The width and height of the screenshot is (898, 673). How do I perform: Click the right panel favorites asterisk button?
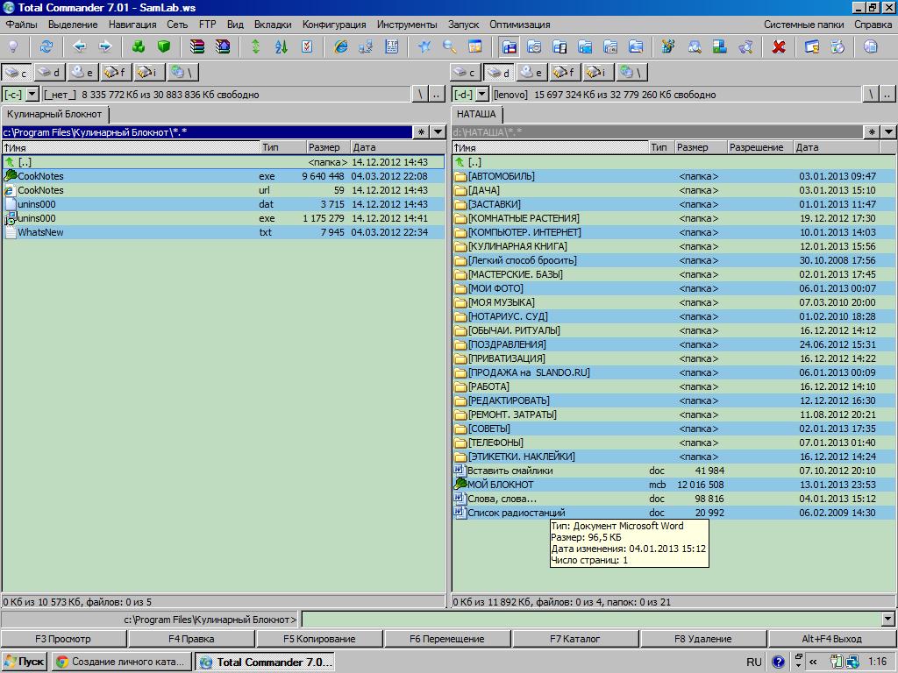point(872,132)
